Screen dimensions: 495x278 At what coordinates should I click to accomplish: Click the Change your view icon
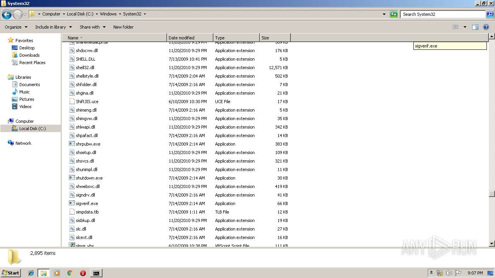tap(456, 27)
